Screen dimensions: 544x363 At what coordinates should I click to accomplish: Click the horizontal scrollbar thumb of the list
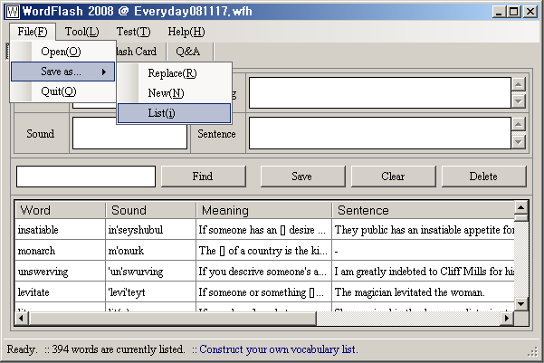click(172, 318)
